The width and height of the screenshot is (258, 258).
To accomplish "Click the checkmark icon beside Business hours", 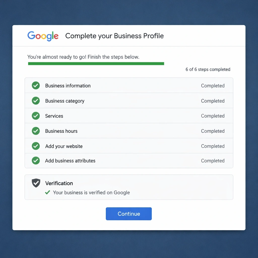I will 36,131.
